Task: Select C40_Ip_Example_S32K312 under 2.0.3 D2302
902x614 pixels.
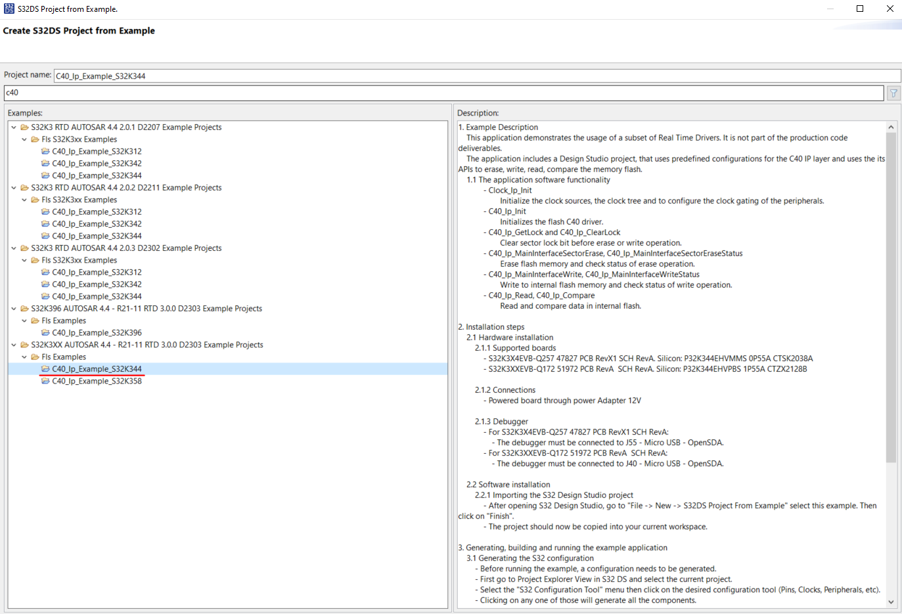Action: click(97, 272)
